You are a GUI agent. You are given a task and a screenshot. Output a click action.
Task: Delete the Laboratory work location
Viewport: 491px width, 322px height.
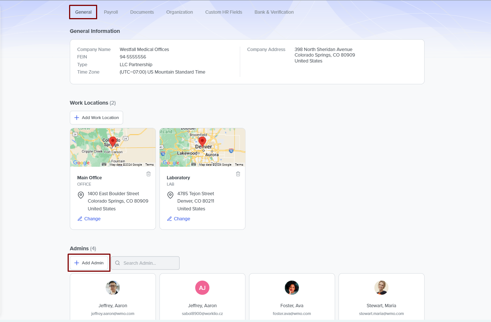(x=238, y=174)
